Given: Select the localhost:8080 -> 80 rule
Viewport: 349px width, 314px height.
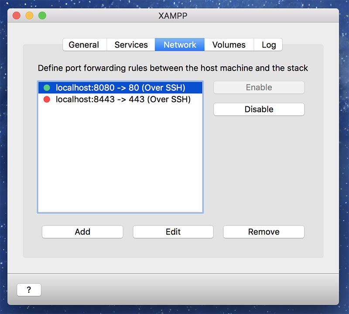Looking at the screenshot, I should (x=120, y=88).
